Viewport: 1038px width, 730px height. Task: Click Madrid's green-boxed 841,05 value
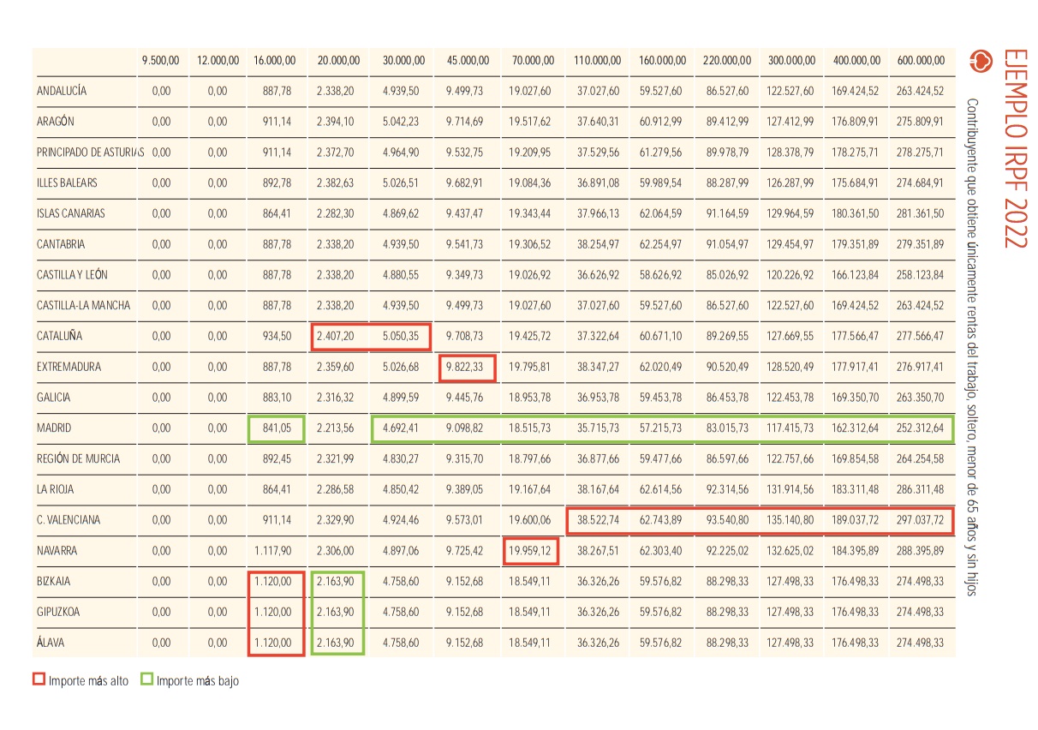coord(277,428)
